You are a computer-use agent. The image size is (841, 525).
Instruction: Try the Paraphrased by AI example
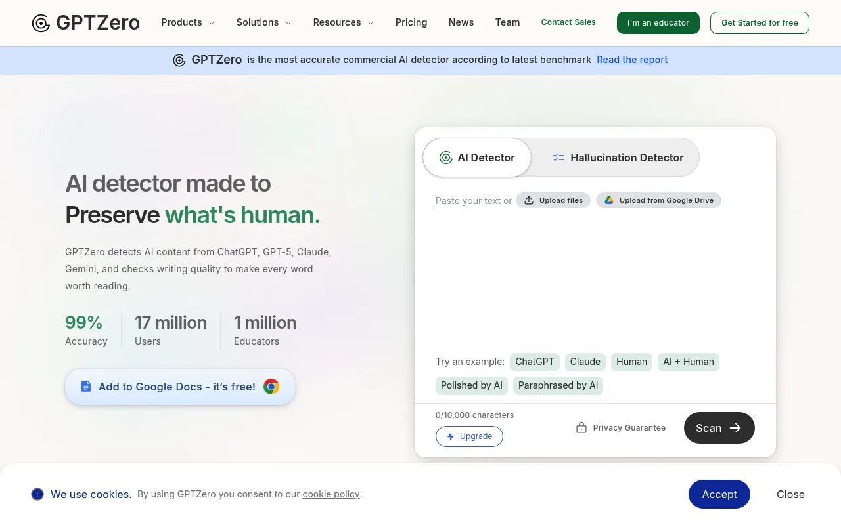[558, 385]
